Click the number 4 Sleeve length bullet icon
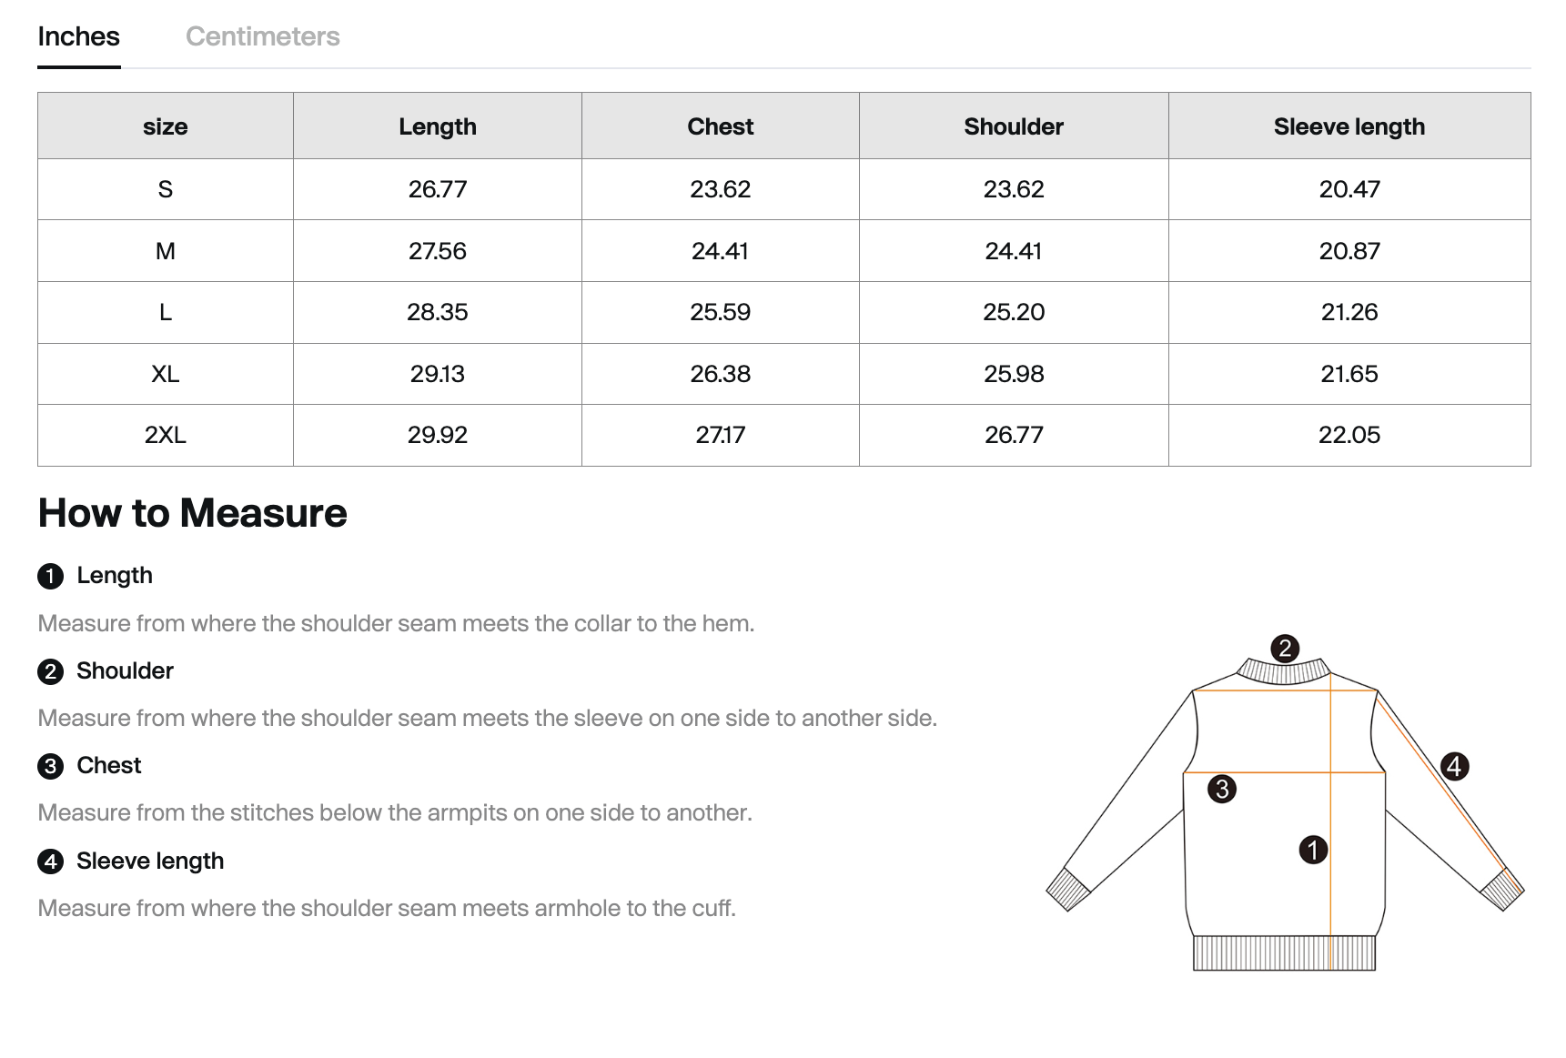This screenshot has height=1058, width=1566. coord(51,862)
